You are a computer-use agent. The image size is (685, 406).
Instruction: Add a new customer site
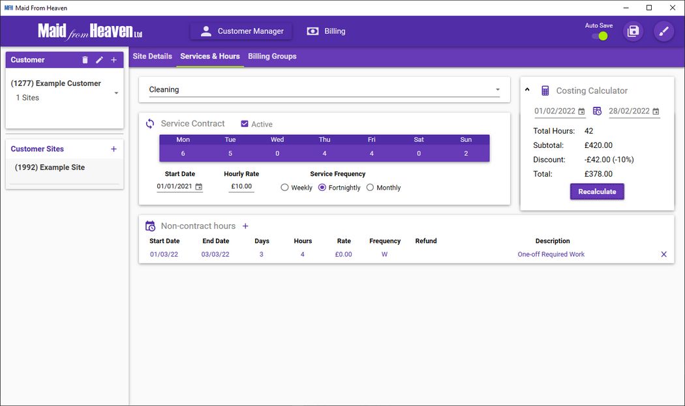[114, 149]
